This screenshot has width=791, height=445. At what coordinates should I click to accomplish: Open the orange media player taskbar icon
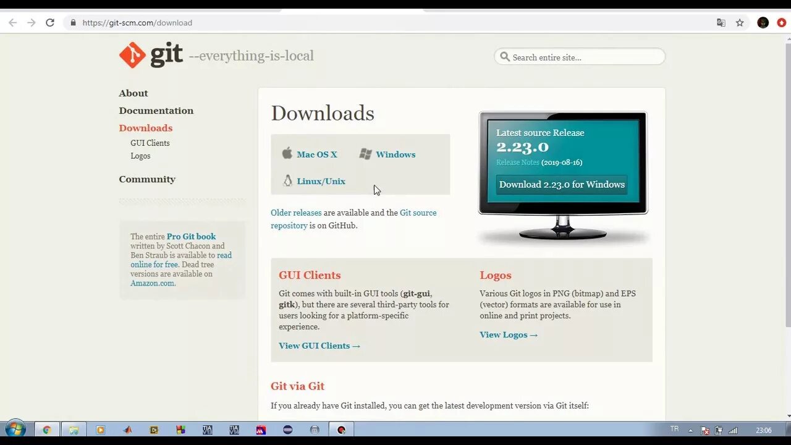[100, 430]
